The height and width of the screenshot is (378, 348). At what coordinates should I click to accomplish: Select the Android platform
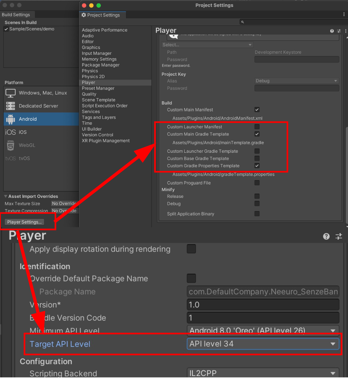click(28, 119)
